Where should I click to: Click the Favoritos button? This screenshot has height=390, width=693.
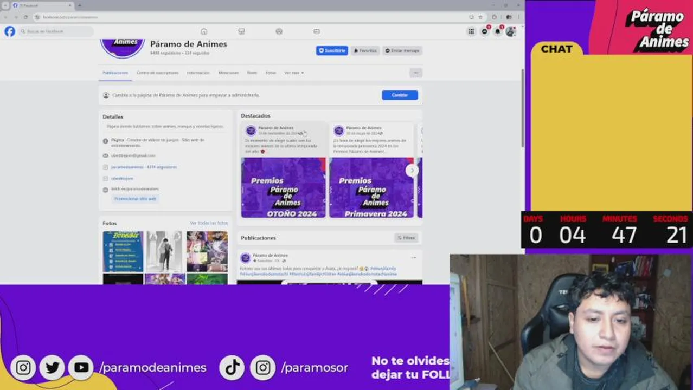click(x=365, y=50)
